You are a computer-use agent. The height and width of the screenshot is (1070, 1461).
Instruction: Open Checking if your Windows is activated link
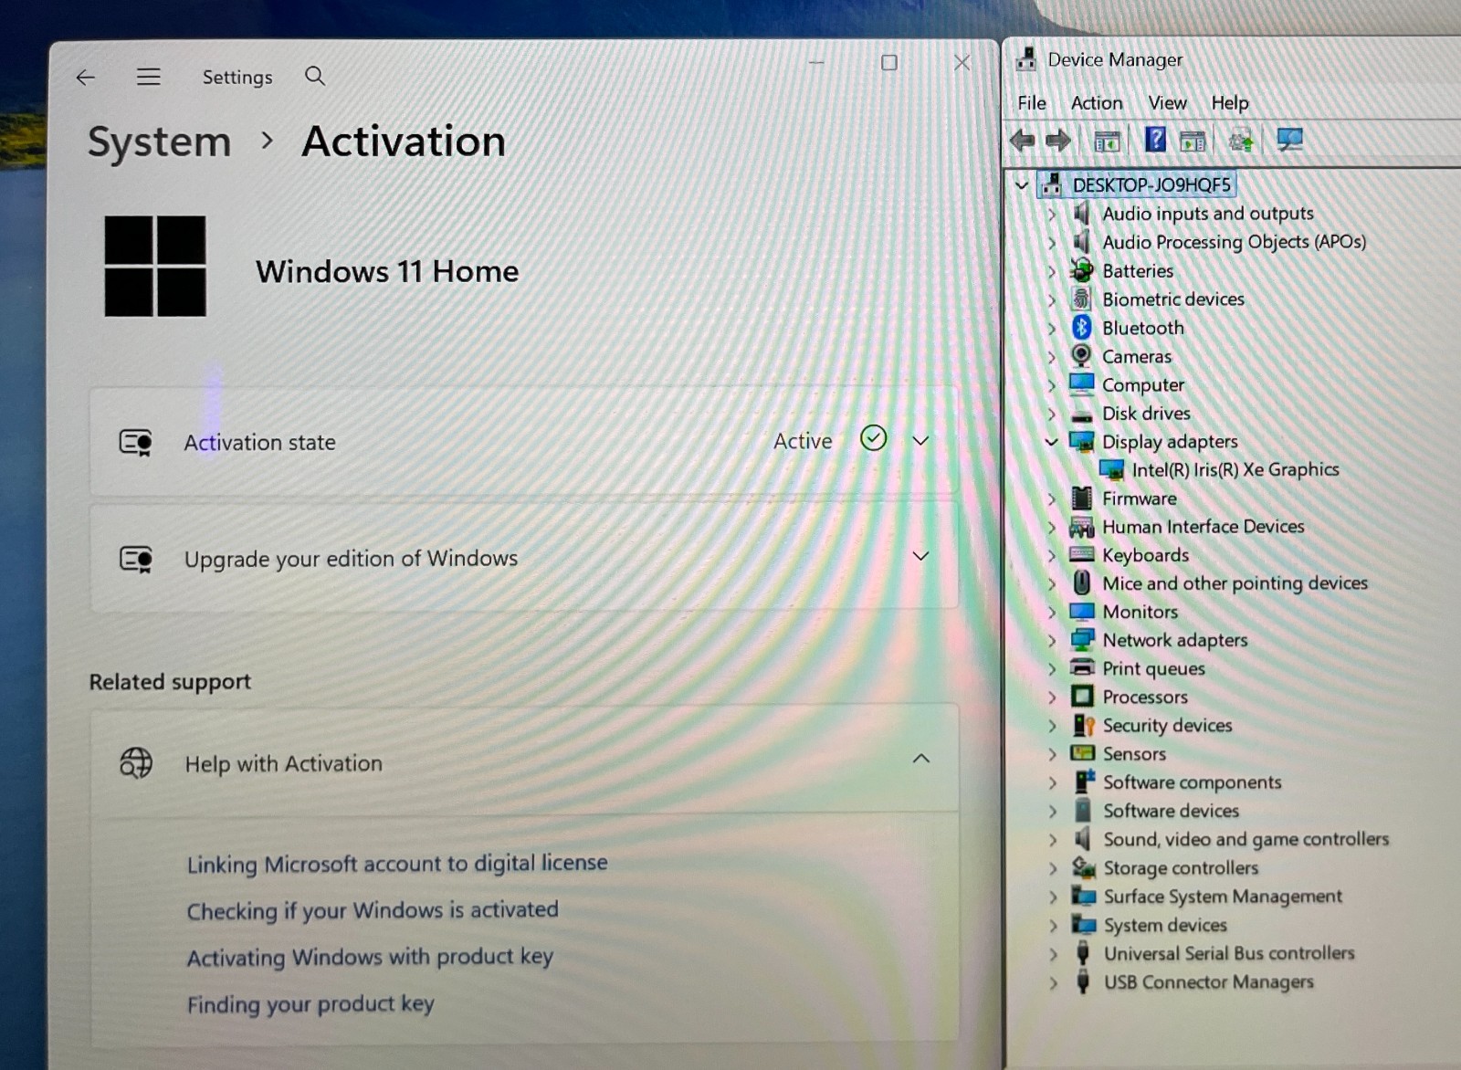point(373,910)
